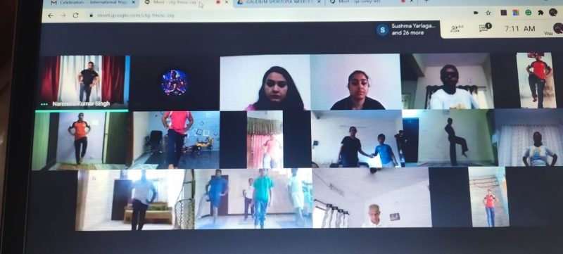Click your self-view avatar labeled You
The width and height of the screenshot is (563, 254).
[x=557, y=29]
